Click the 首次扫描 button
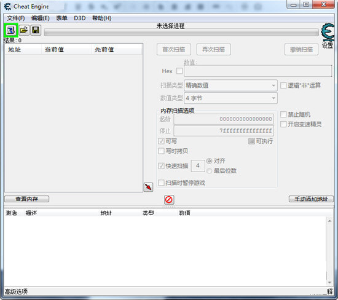 click(174, 50)
